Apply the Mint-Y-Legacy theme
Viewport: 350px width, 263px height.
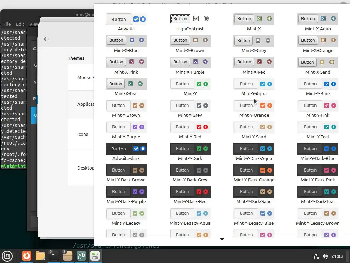[x=126, y=217]
